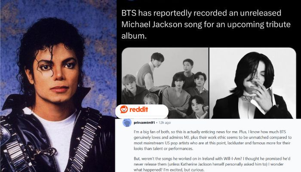The image size is (301, 172).
Task: Open the princemtm91 user avatar
Action: pyautogui.click(x=127, y=123)
